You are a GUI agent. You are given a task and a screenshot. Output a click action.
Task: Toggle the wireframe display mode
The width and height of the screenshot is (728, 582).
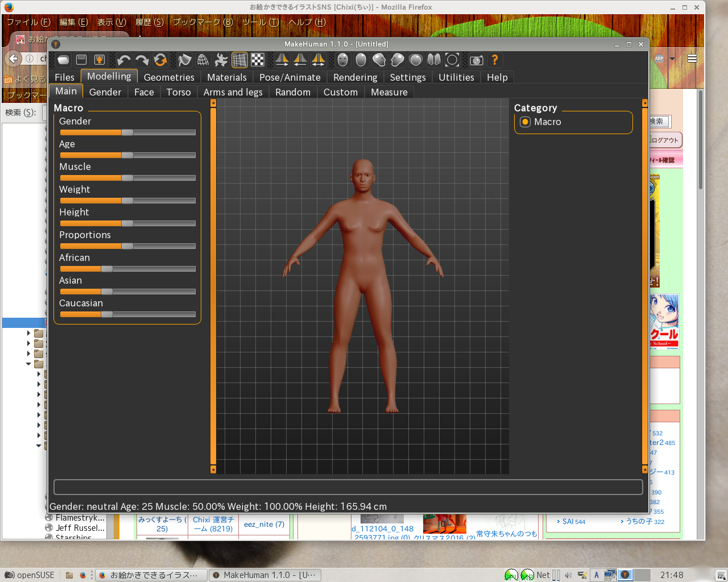203,60
